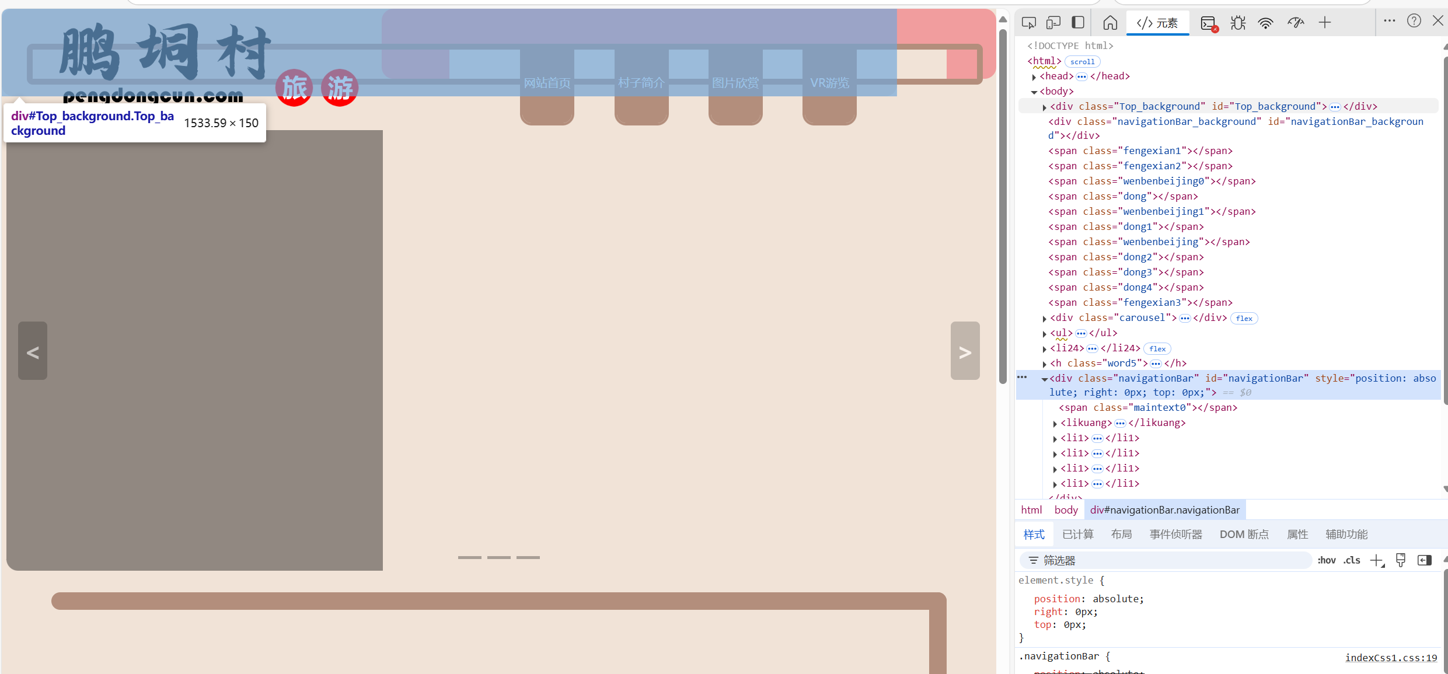Expand the carousel div node
Screen dimensions: 1448x674
1044,318
